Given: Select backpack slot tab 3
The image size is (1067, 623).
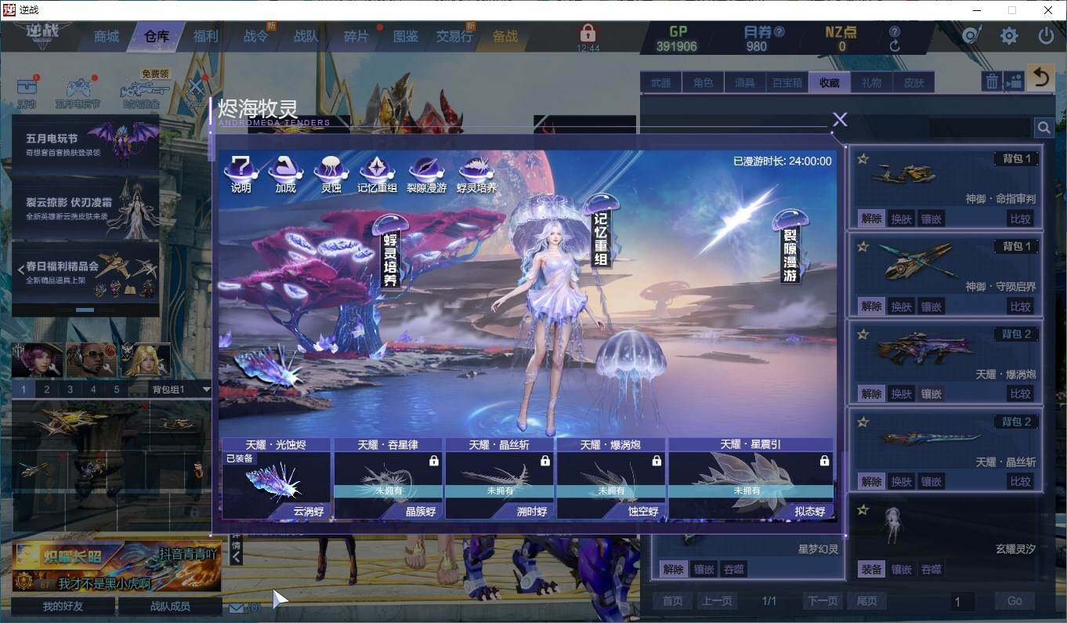Looking at the screenshot, I should point(70,389).
